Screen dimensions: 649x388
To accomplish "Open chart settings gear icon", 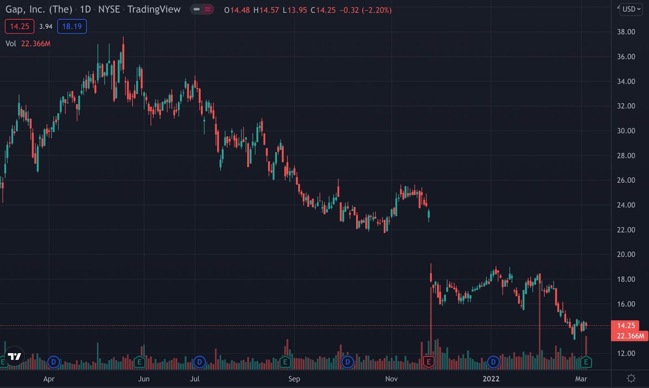I will pyautogui.click(x=631, y=378).
